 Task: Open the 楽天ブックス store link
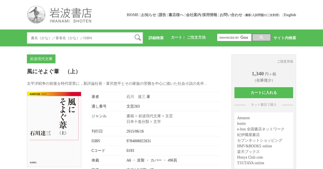pyautogui.click(x=248, y=152)
